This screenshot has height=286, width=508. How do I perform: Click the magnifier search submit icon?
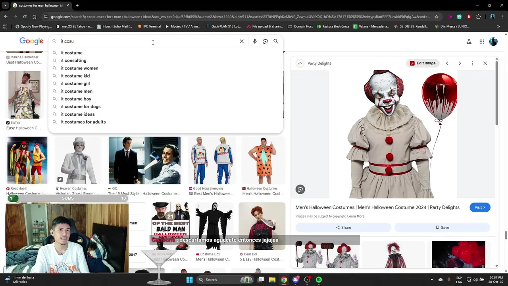(276, 41)
